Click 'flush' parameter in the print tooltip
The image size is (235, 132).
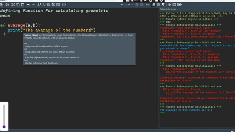coord(26,60)
